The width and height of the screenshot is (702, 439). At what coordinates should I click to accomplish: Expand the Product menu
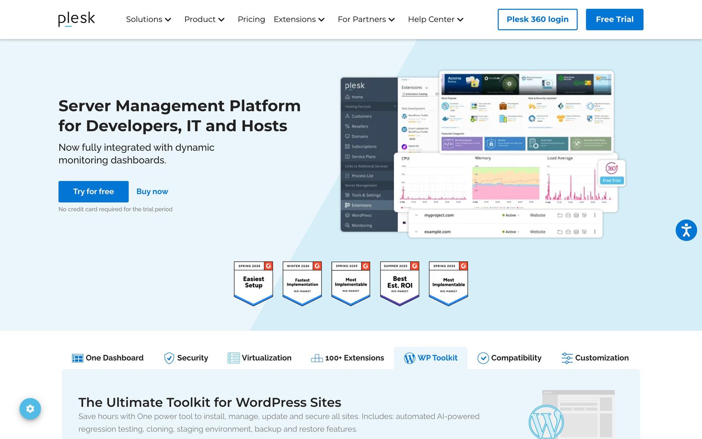(204, 19)
